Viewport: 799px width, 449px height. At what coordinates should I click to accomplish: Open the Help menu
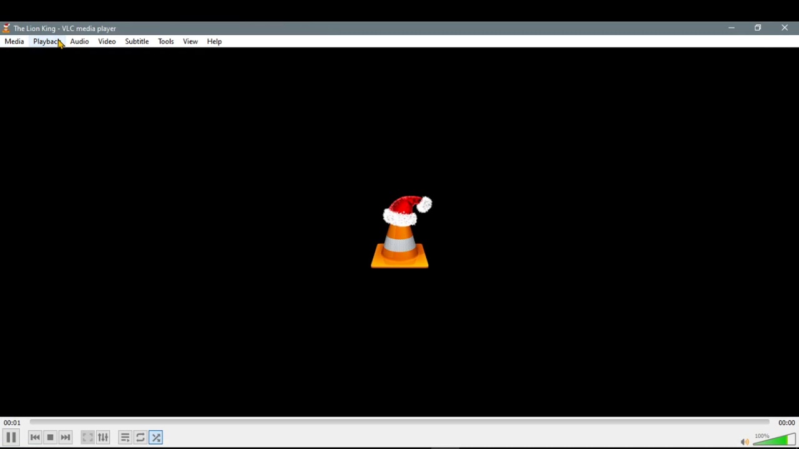pyautogui.click(x=215, y=42)
